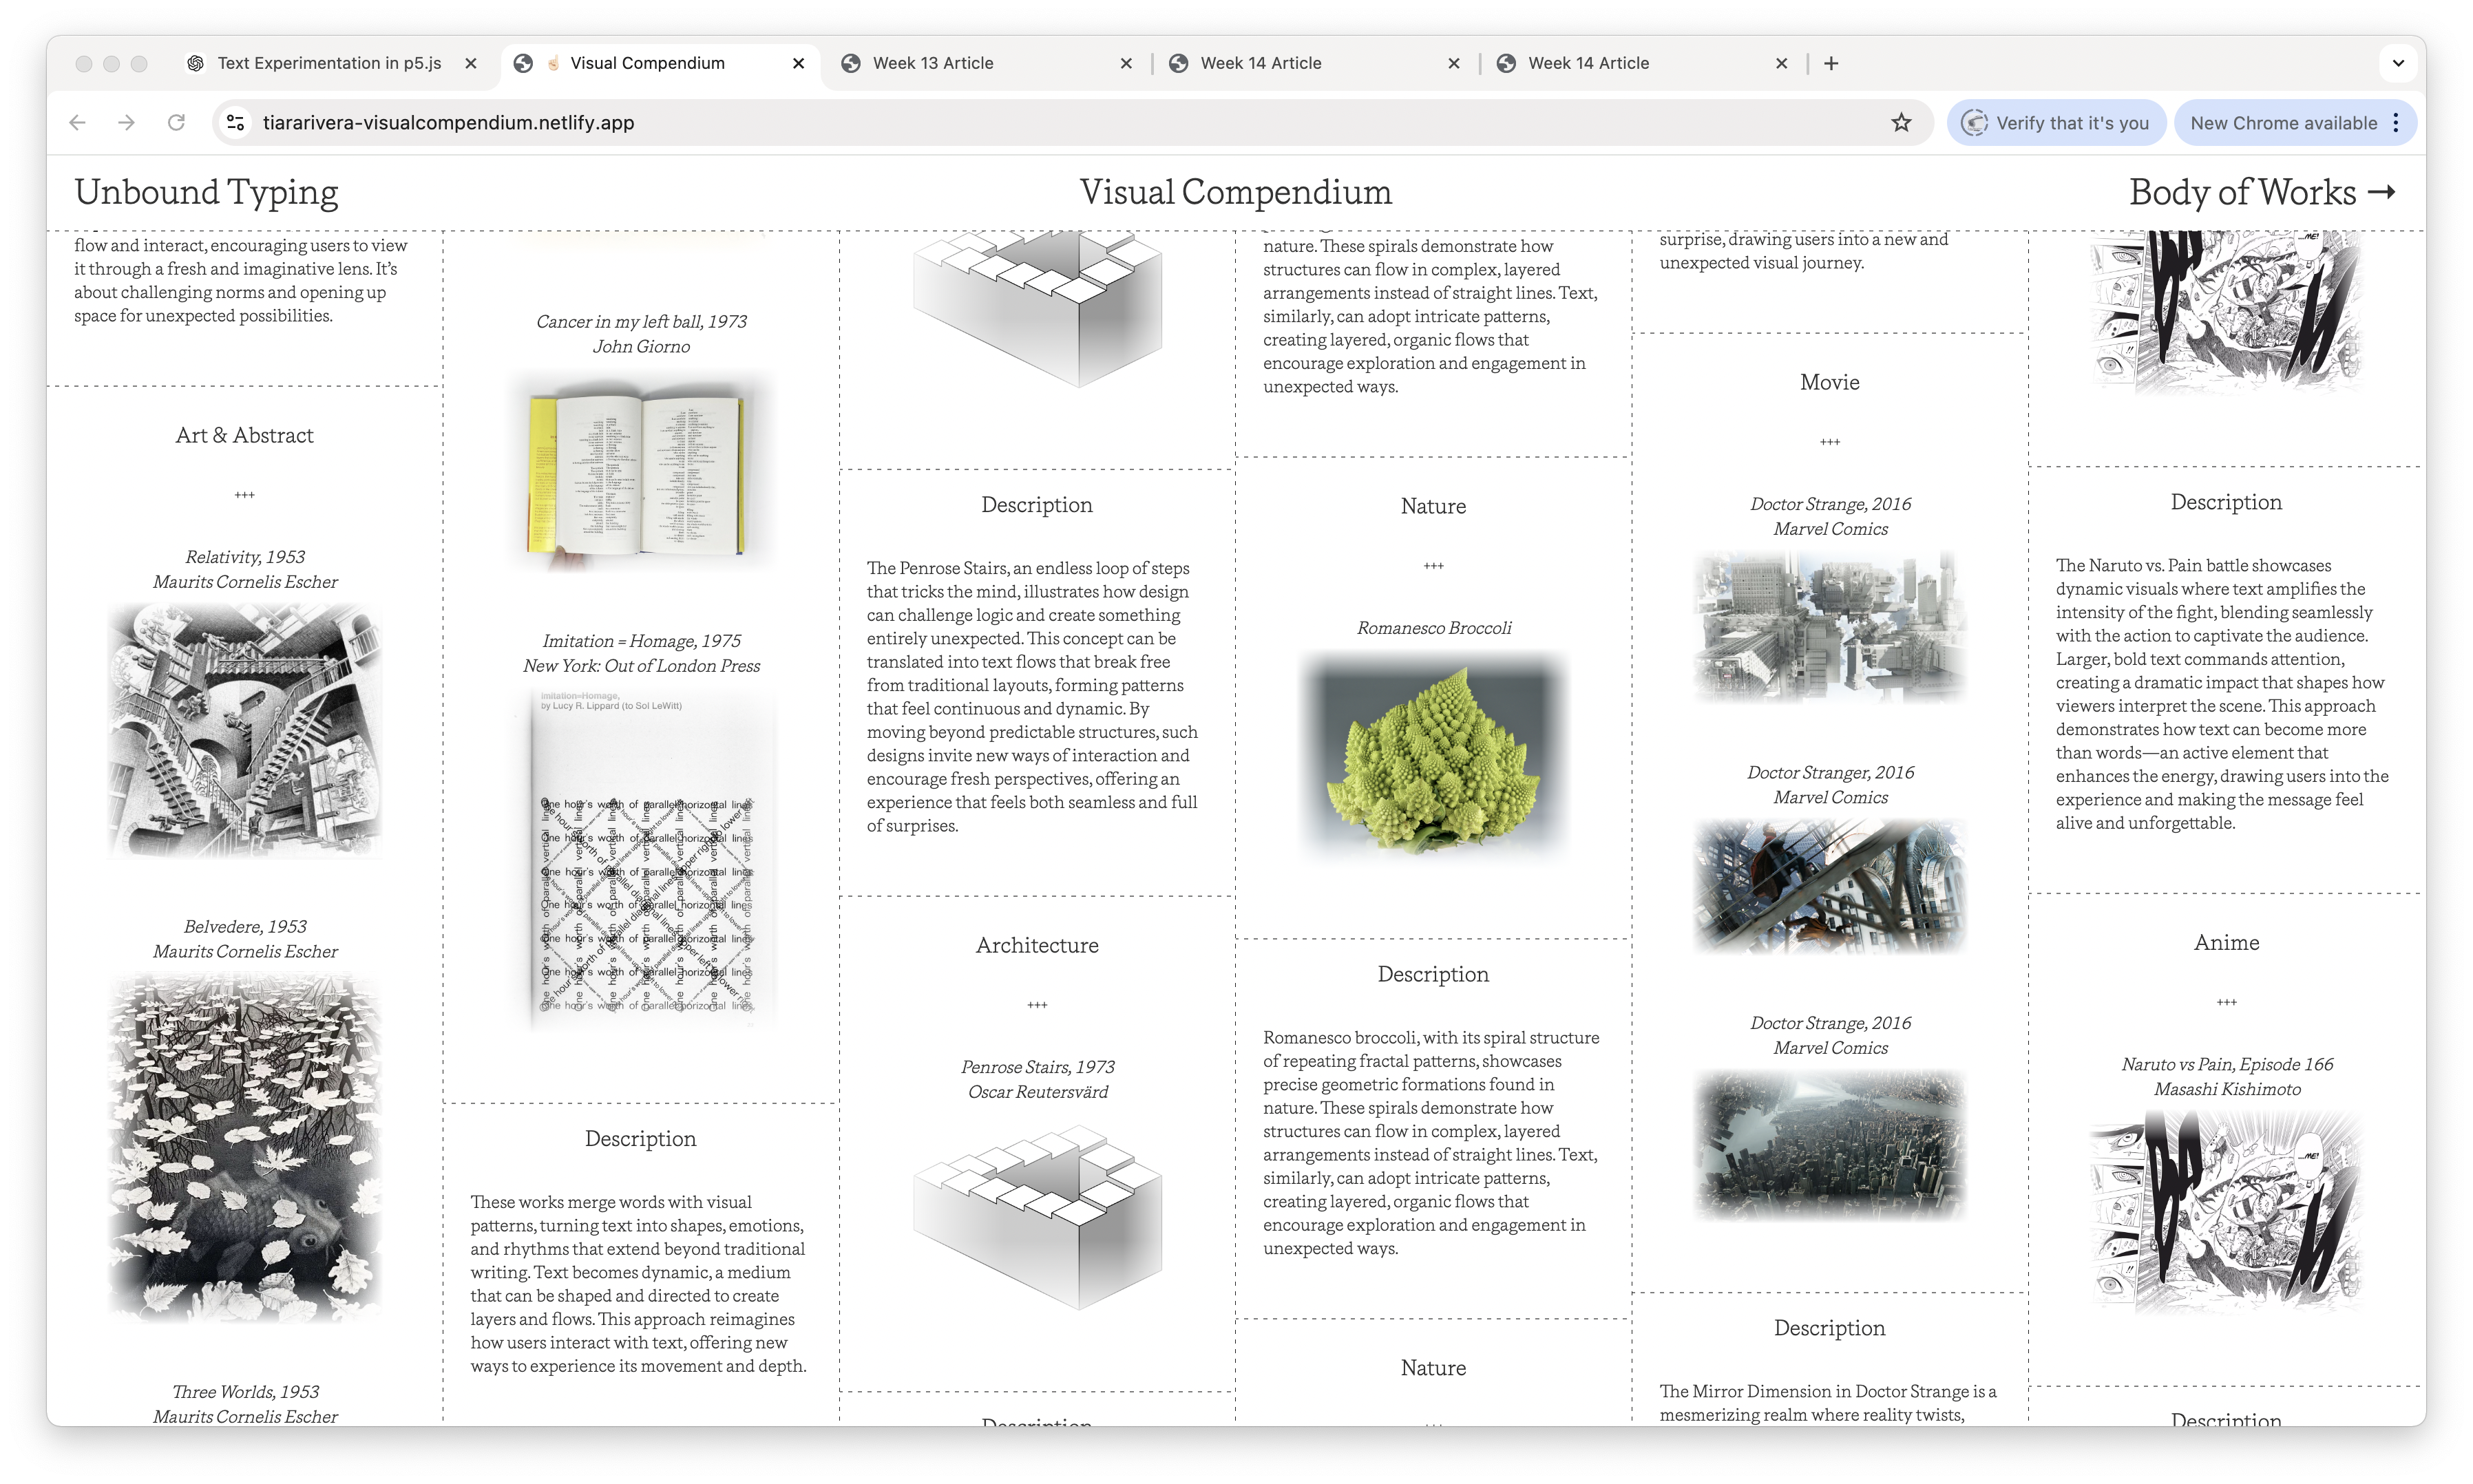The width and height of the screenshot is (2473, 1484).
Task: Click the browser forward arrow
Action: (x=127, y=123)
